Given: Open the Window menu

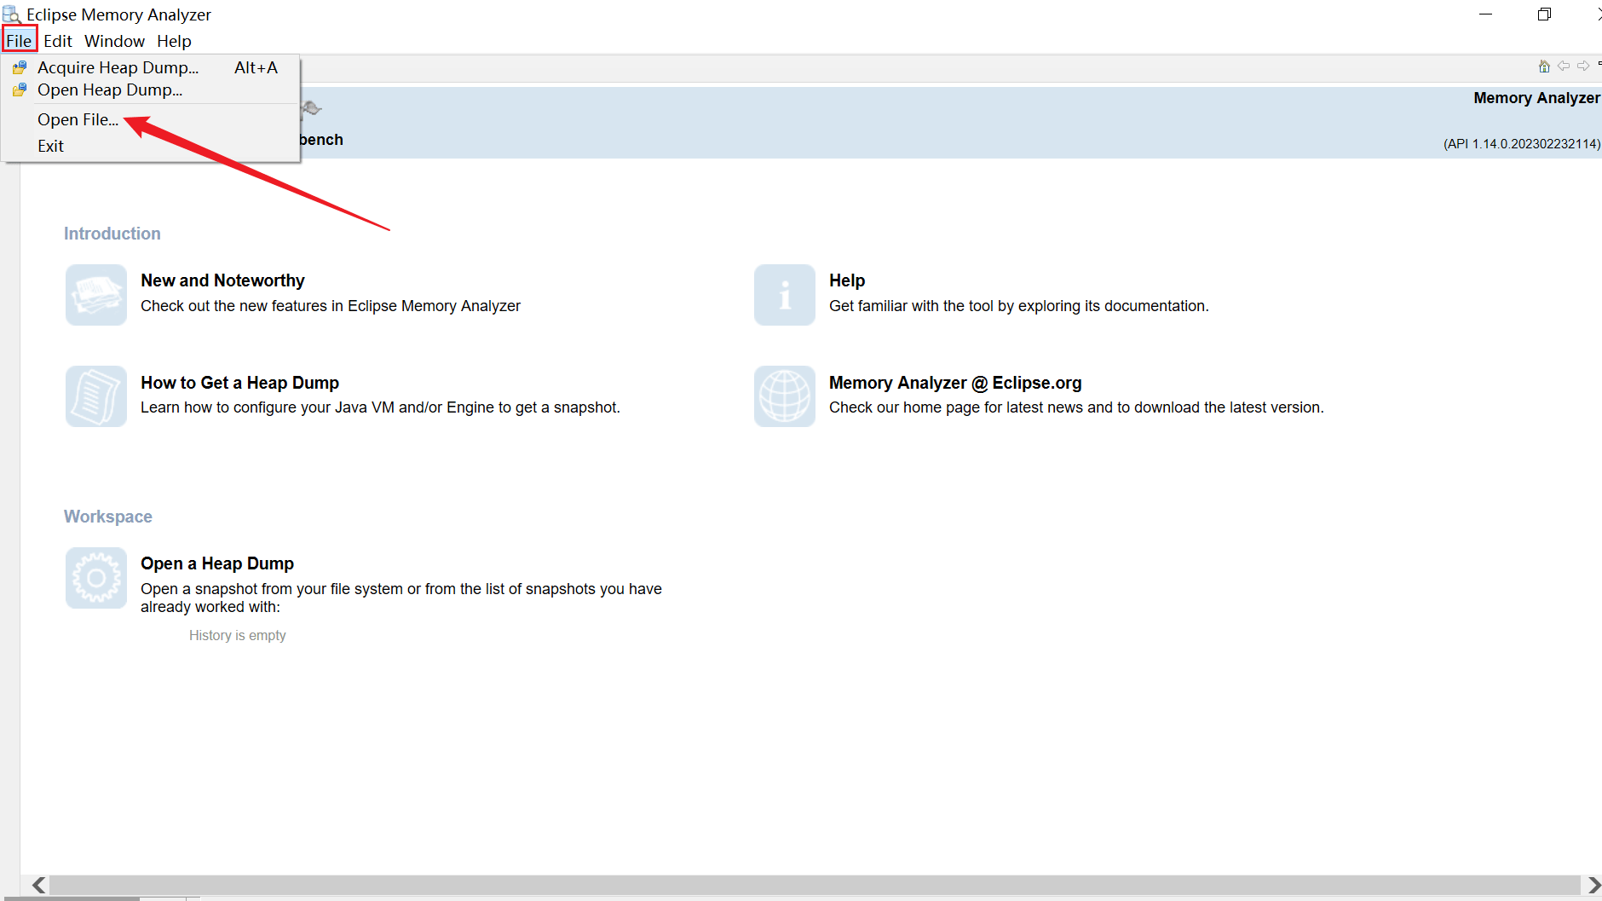Looking at the screenshot, I should point(114,41).
